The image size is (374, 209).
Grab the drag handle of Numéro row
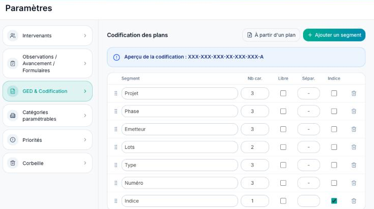[116, 183]
